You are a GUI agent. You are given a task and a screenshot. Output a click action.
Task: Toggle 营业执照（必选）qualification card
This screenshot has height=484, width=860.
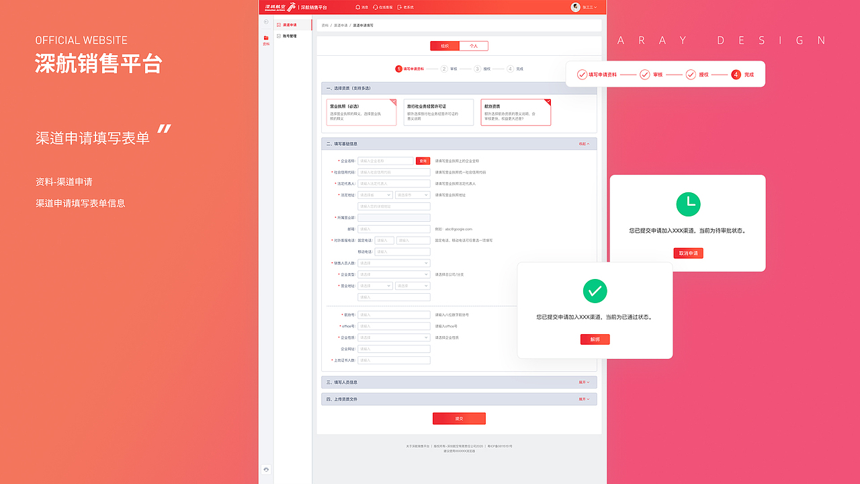point(361,112)
